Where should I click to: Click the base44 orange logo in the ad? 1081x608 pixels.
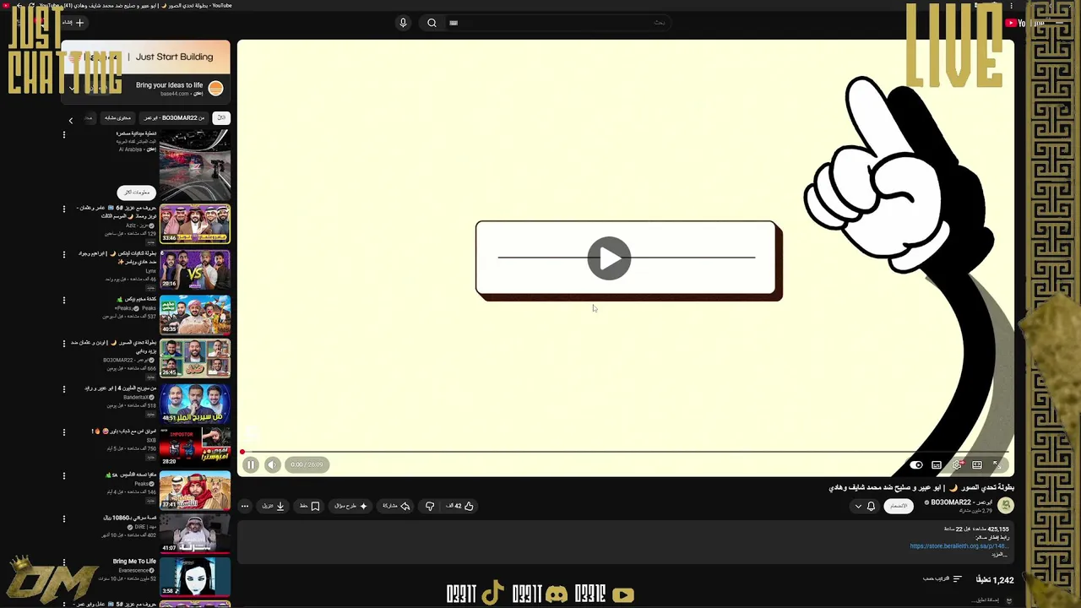coord(215,89)
